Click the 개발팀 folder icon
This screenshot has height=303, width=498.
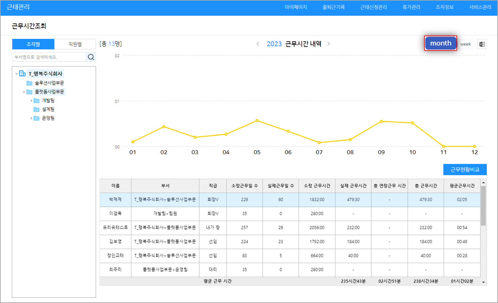pyautogui.click(x=37, y=100)
